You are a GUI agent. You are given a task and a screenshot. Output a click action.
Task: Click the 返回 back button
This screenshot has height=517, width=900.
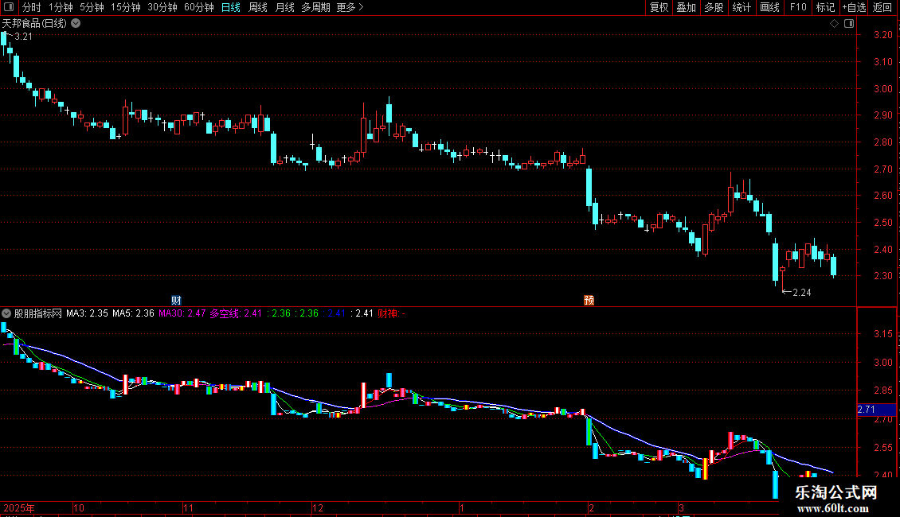tap(882, 7)
